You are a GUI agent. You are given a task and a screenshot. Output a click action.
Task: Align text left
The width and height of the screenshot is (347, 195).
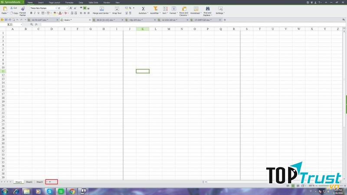(81, 13)
